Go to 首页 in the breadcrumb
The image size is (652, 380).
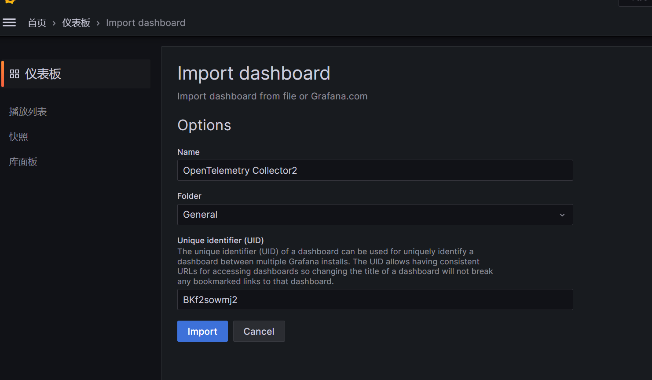tap(37, 23)
